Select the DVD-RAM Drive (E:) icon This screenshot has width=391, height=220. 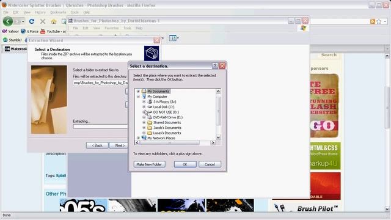click(x=150, y=117)
